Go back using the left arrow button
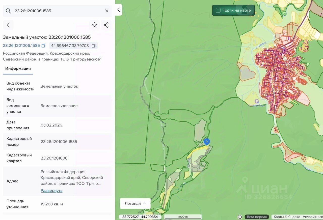Image resolution: width=323 pixels, height=220 pixels. 8,25
